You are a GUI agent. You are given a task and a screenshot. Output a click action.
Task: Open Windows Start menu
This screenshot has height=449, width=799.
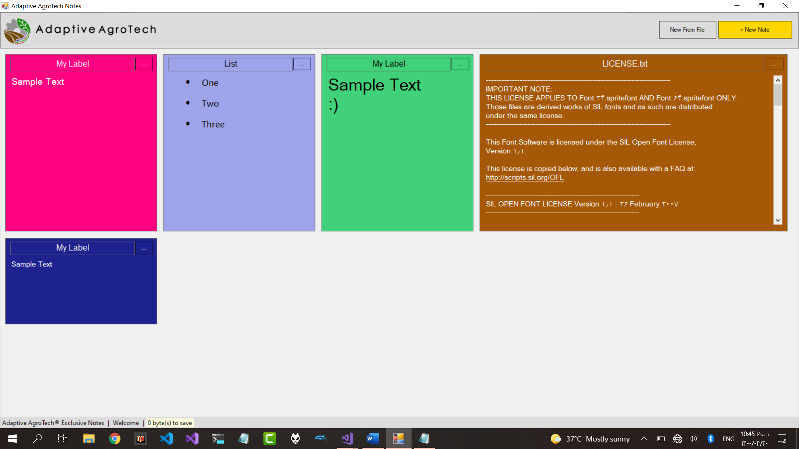(x=12, y=439)
